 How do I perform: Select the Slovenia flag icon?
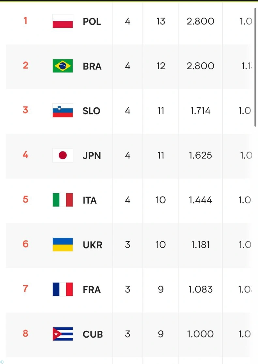(x=63, y=110)
